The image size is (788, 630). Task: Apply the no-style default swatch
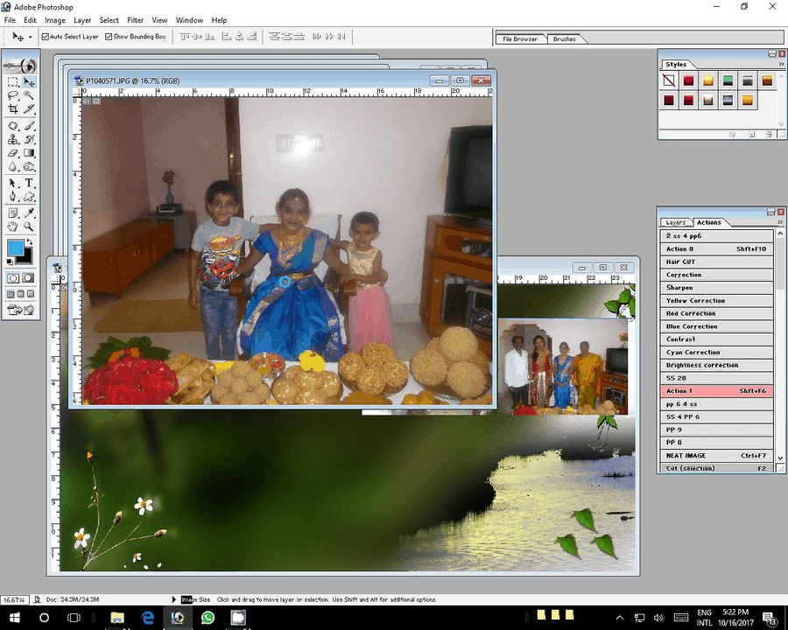[668, 80]
